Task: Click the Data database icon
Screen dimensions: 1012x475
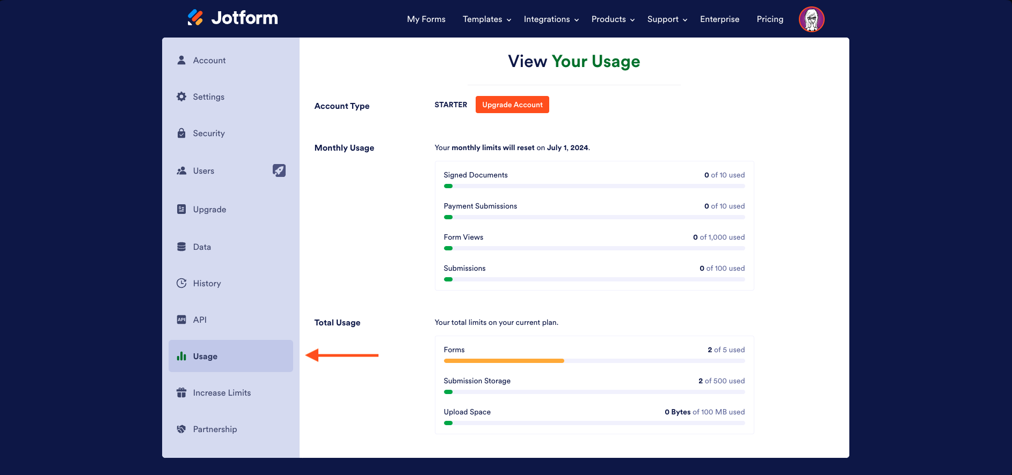Action: 181,247
